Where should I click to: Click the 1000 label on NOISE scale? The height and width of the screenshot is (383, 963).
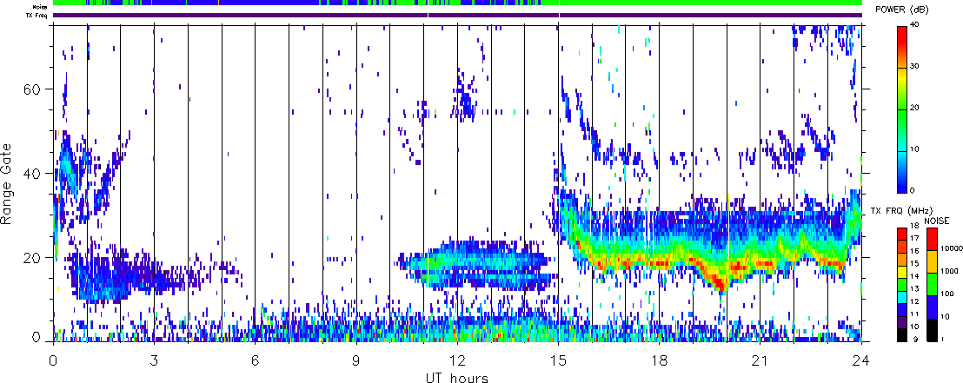click(x=947, y=271)
